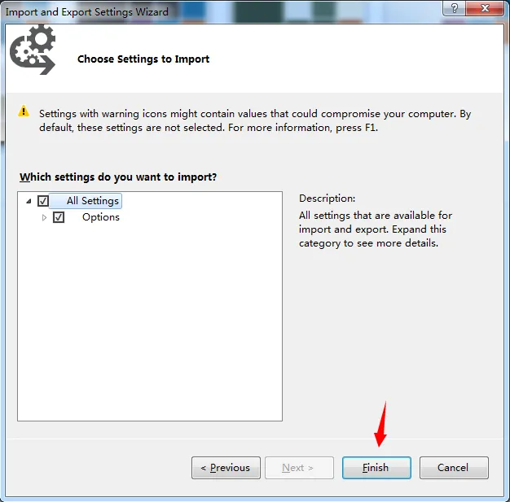Click the Finish button
Screen dimensions: 510x502
[376, 468]
